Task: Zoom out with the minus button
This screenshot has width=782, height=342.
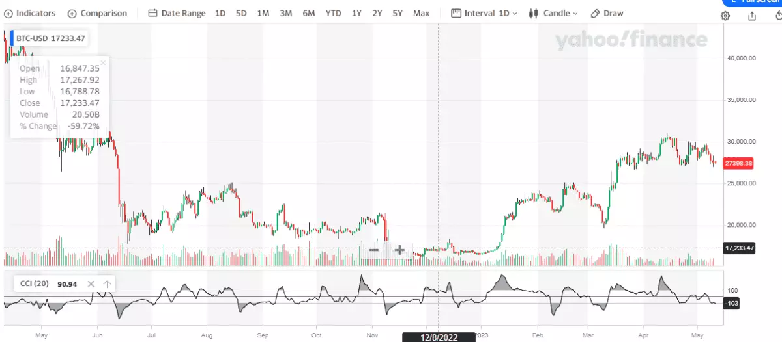Action: click(x=374, y=250)
